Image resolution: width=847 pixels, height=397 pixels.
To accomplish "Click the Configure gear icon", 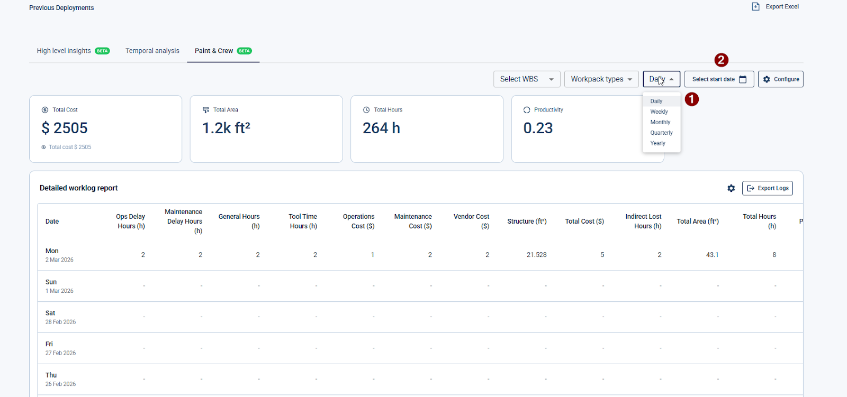I will (767, 79).
